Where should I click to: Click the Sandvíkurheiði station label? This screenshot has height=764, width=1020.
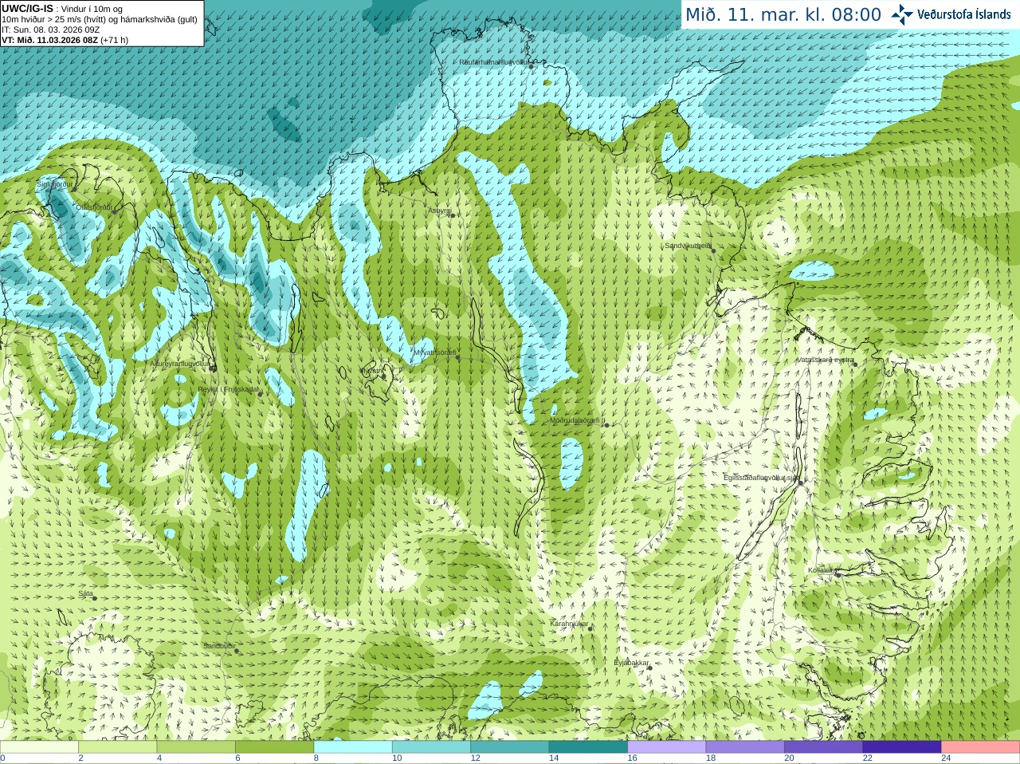(x=688, y=246)
